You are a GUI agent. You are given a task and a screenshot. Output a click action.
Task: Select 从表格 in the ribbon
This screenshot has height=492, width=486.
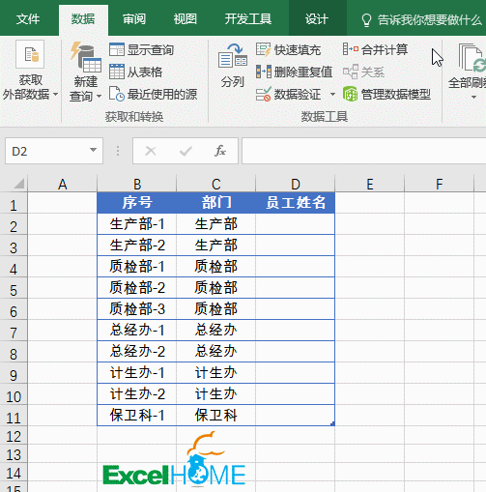tap(135, 72)
